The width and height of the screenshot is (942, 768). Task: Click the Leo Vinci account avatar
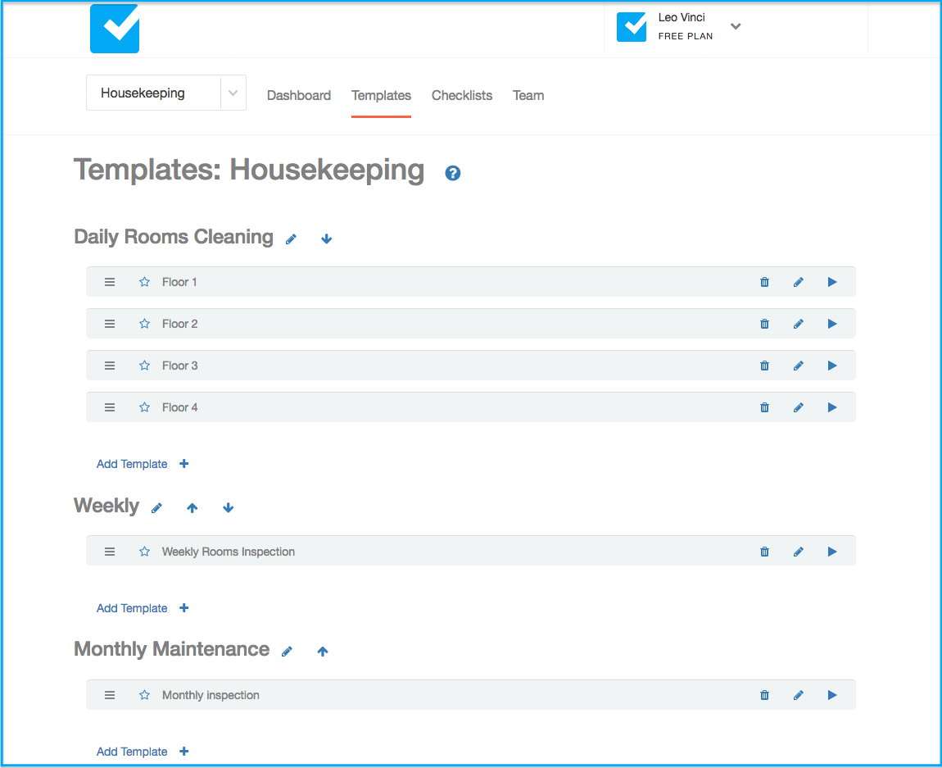coord(632,27)
